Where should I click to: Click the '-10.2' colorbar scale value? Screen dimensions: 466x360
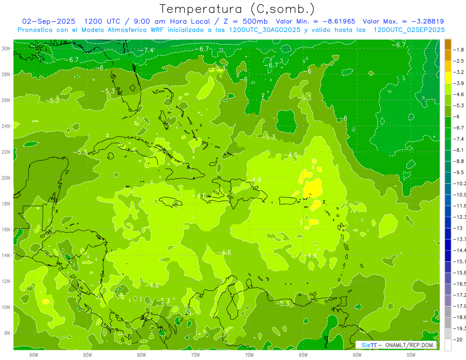point(460,183)
